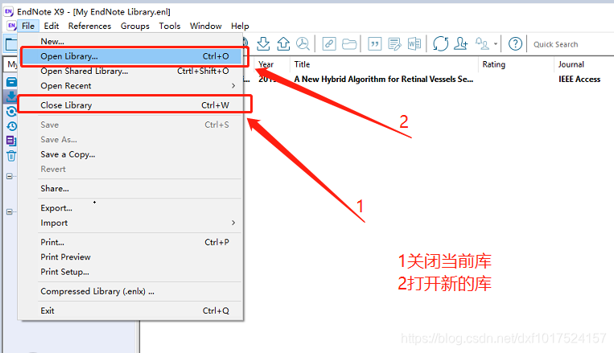Click the Sync Status sidebar icon
The width and height of the screenshot is (614, 353).
point(11,112)
